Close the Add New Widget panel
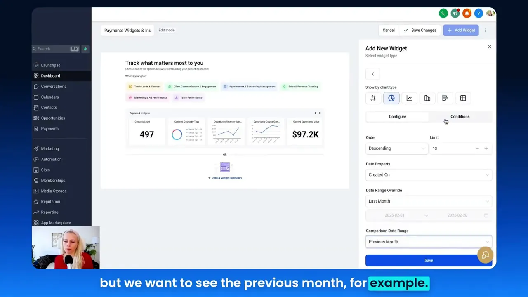This screenshot has width=528, height=297. tap(490, 47)
